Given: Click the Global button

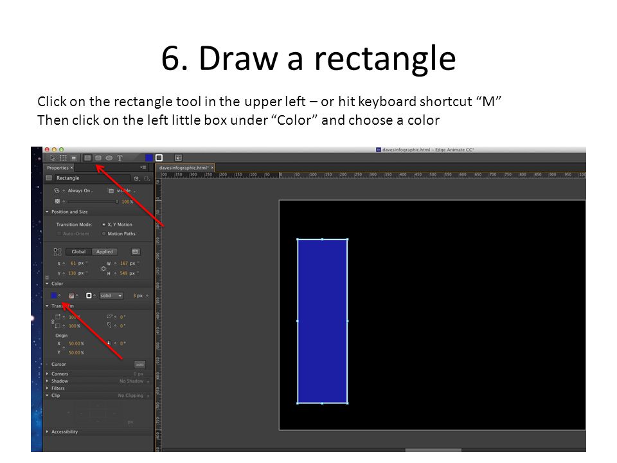Looking at the screenshot, I should click(78, 251).
